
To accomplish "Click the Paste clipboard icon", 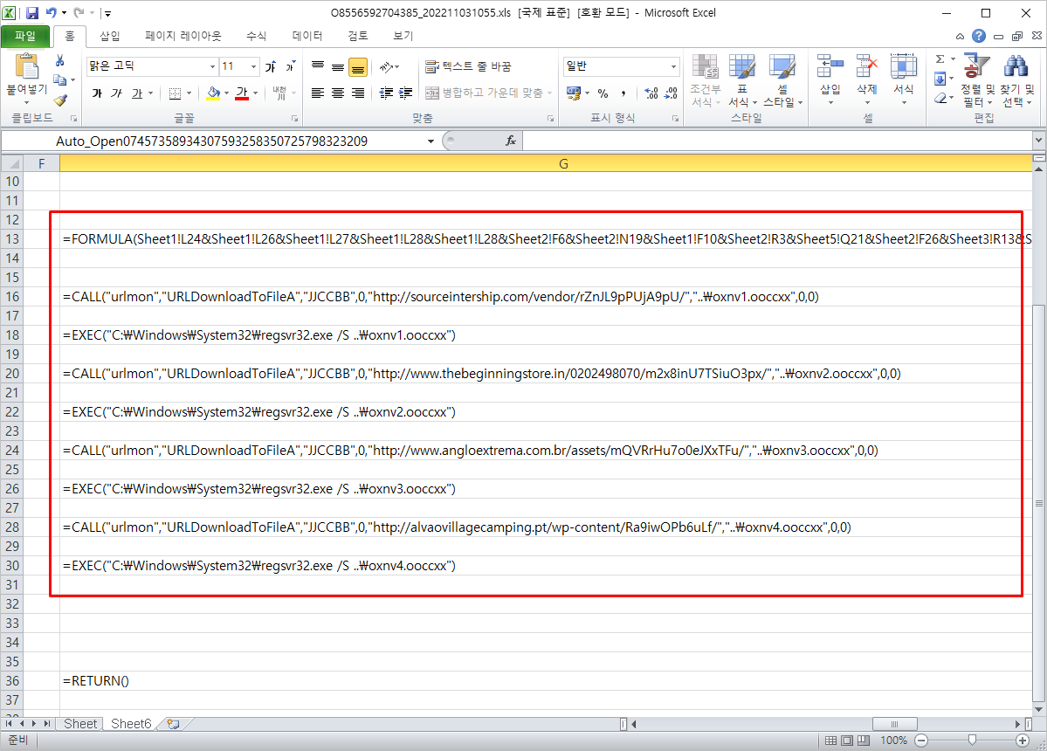I will tap(27, 66).
